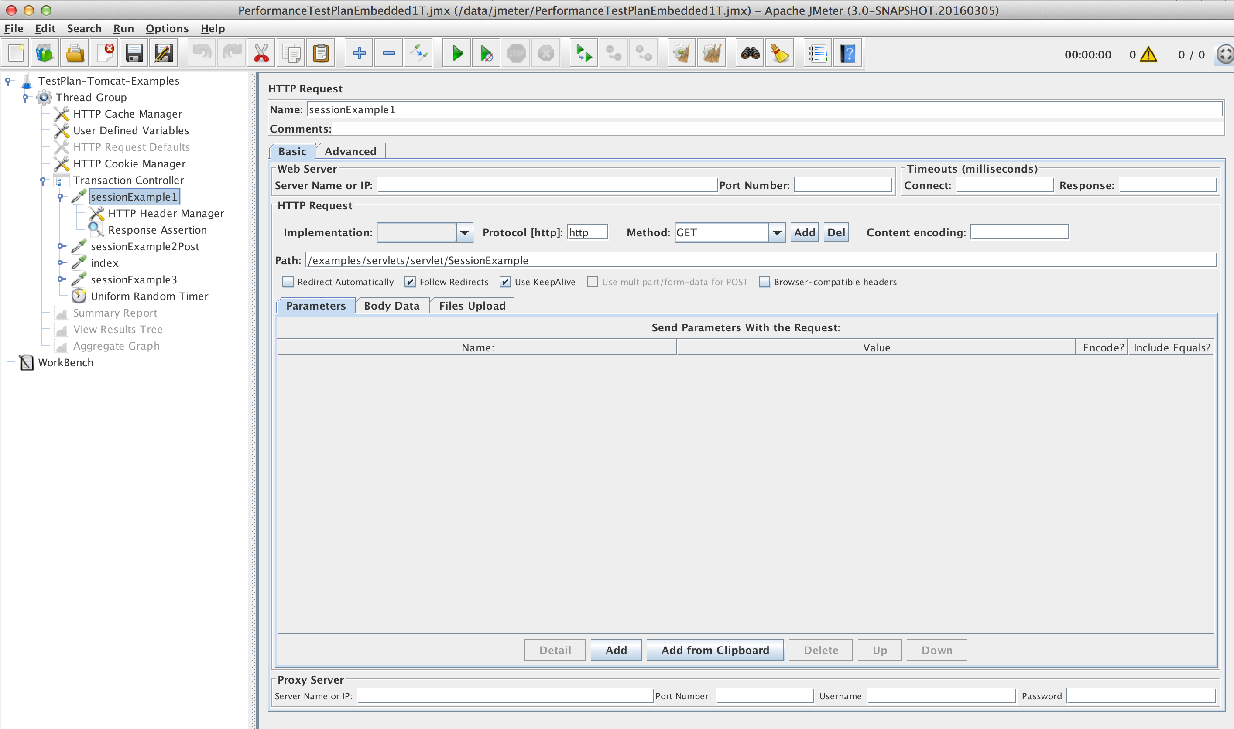Uncheck the Use KeepAlive option

coord(505,282)
